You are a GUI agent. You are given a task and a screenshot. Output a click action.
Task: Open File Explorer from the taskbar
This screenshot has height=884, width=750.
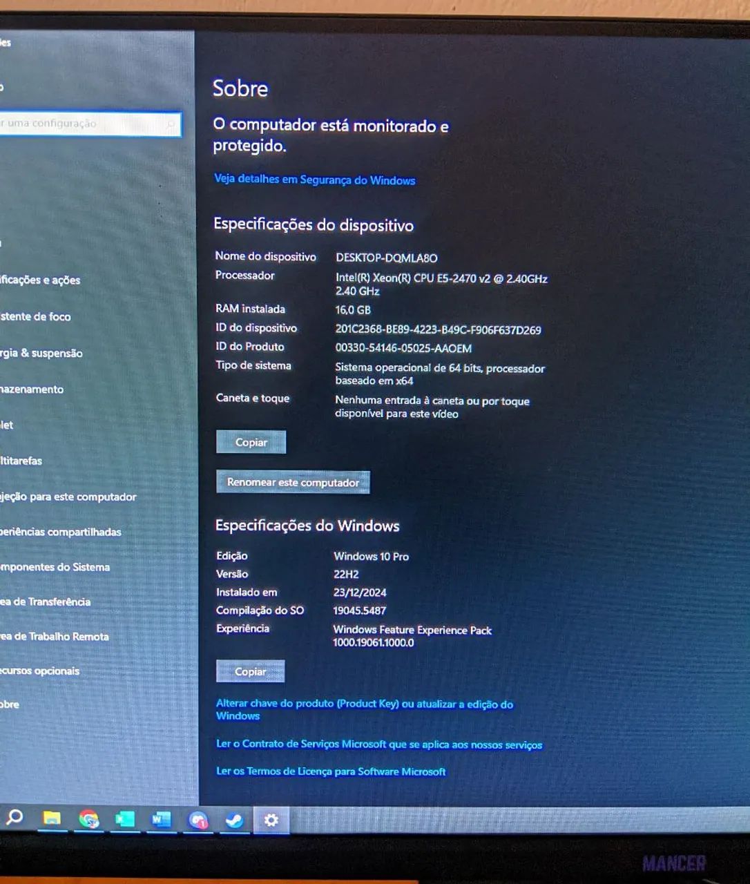[52, 820]
